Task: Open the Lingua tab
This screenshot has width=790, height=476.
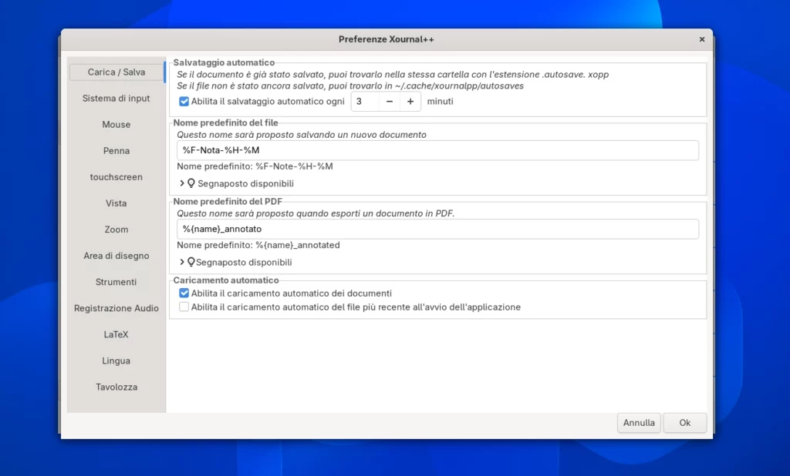Action: pyautogui.click(x=116, y=360)
